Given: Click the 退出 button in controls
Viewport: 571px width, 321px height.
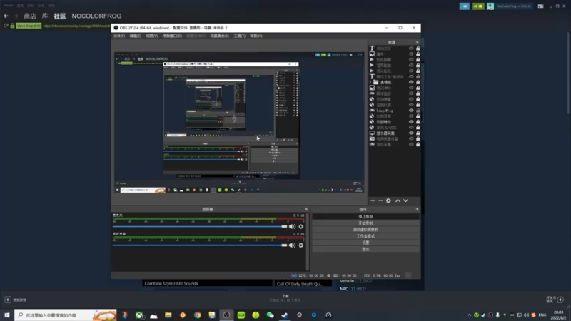Looking at the screenshot, I should (365, 249).
